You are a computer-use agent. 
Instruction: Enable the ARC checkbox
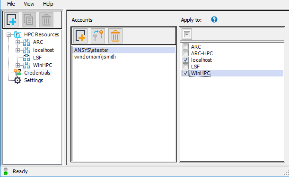point(185,47)
